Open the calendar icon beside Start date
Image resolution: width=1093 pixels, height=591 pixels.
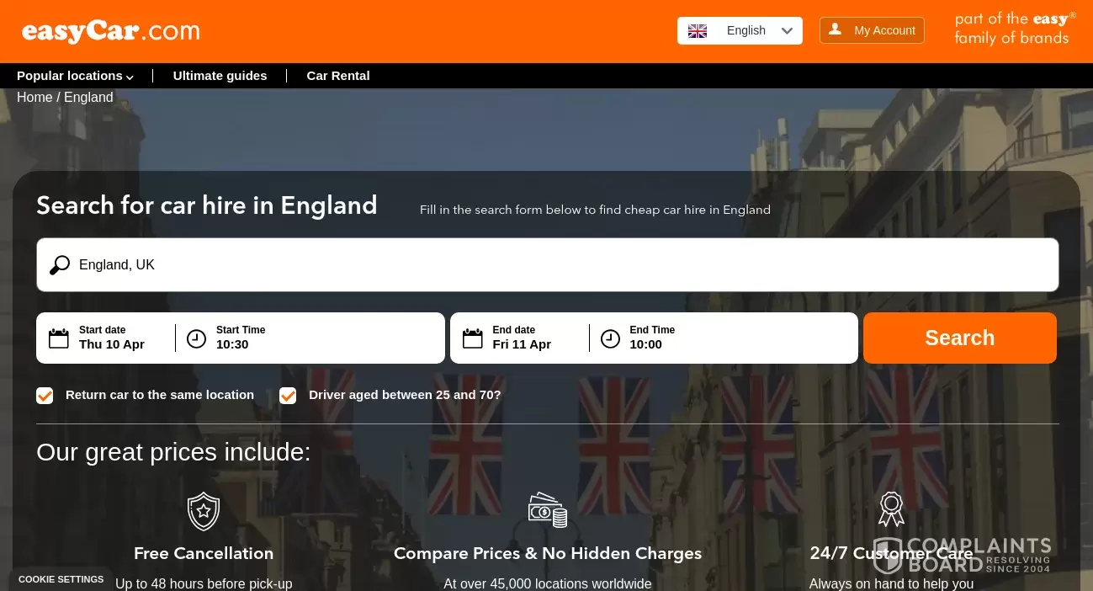click(58, 338)
